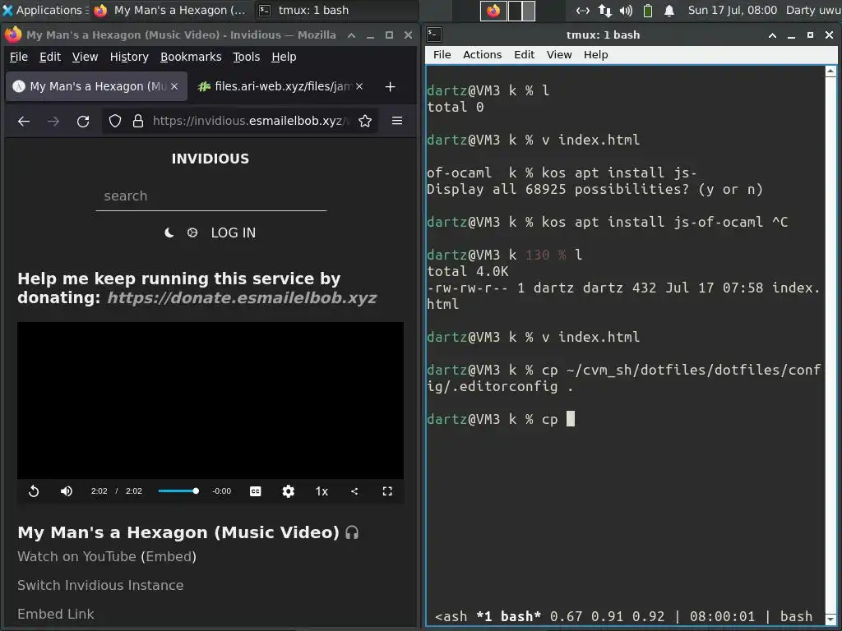Open terminal File menu
The image size is (842, 631).
[442, 55]
